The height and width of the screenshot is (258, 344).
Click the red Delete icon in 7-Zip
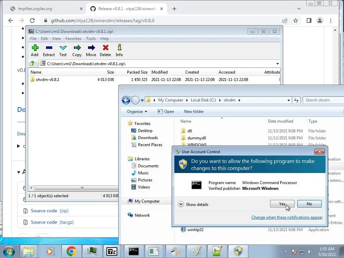pyautogui.click(x=105, y=50)
